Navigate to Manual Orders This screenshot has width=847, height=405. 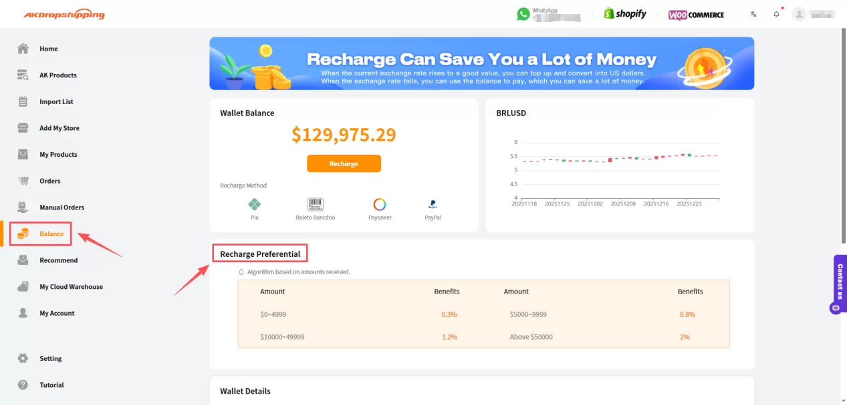62,207
